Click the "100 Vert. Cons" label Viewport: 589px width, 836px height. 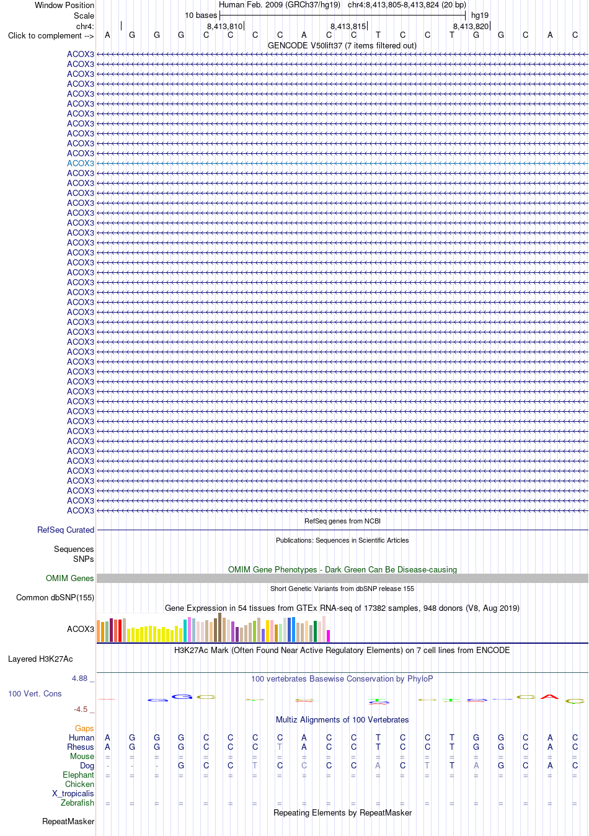tap(35, 693)
